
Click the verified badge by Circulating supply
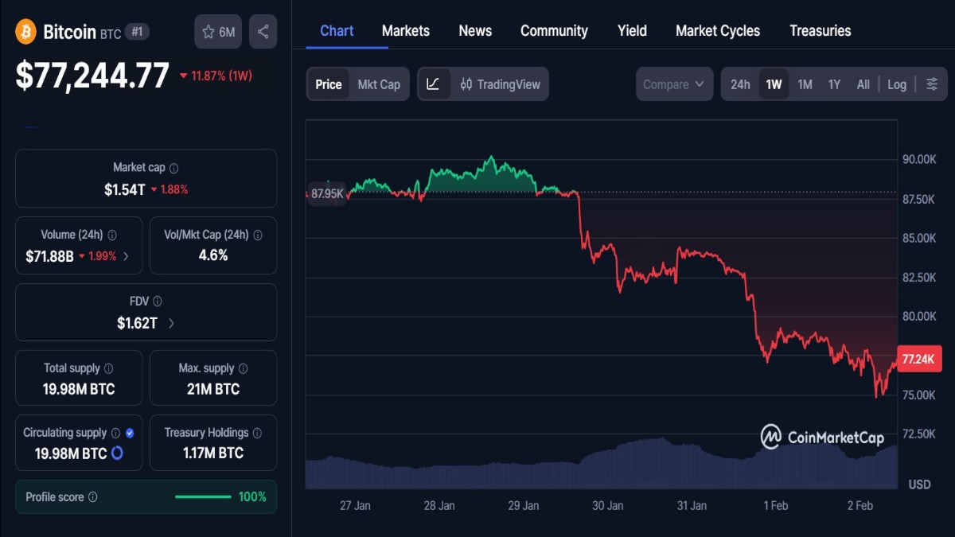pyautogui.click(x=130, y=434)
